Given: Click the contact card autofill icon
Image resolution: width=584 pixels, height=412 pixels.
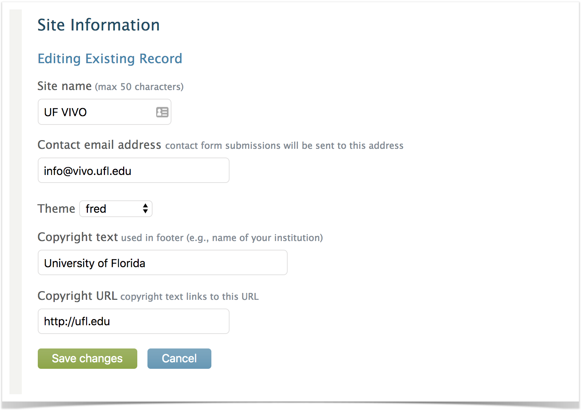Looking at the screenshot, I should (162, 112).
